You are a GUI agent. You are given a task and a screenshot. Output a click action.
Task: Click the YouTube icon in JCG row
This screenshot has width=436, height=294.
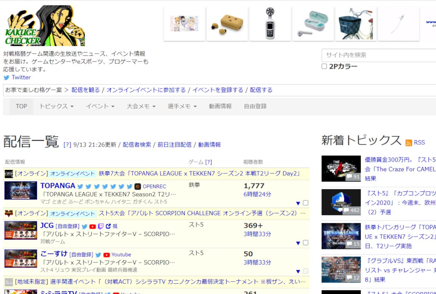(93, 226)
